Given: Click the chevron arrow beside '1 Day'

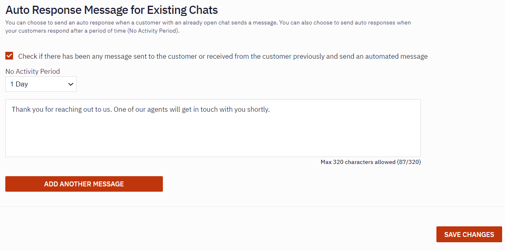Looking at the screenshot, I should click(71, 84).
